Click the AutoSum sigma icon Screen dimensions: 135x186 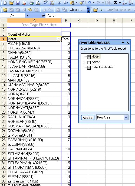(x=116, y=3)
